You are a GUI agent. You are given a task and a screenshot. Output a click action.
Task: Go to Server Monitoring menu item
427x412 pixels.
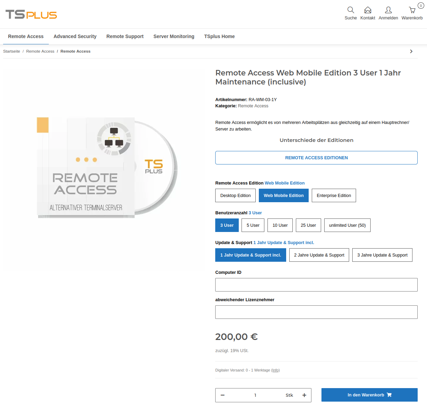[x=174, y=36]
